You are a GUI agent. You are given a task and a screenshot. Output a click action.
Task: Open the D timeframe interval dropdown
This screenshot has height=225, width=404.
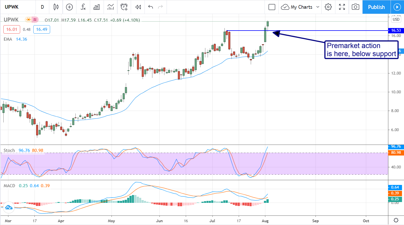(x=42, y=7)
